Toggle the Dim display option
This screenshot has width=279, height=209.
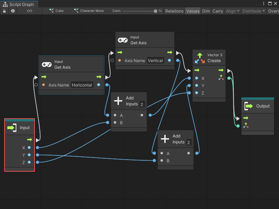[x=206, y=11]
